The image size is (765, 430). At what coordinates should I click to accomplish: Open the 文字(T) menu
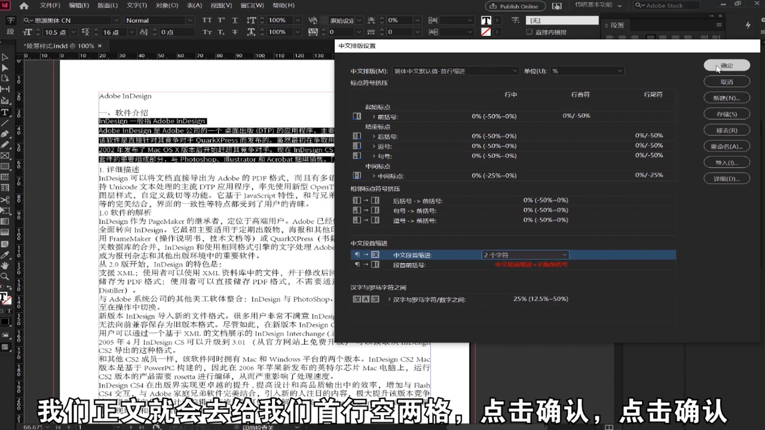tap(137, 6)
